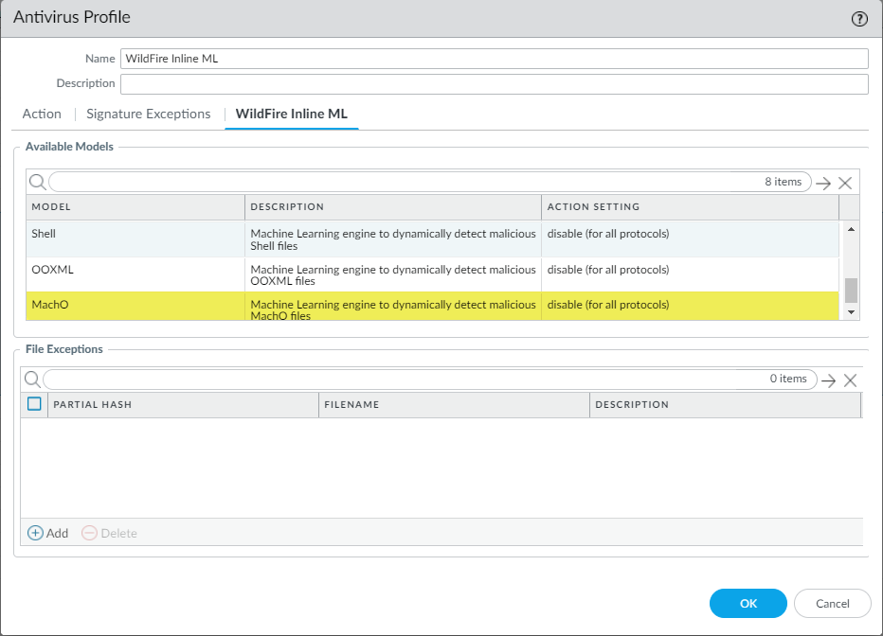Click the Available Models search magnifier icon
Image resolution: width=883 pixels, height=636 pixels.
[36, 182]
